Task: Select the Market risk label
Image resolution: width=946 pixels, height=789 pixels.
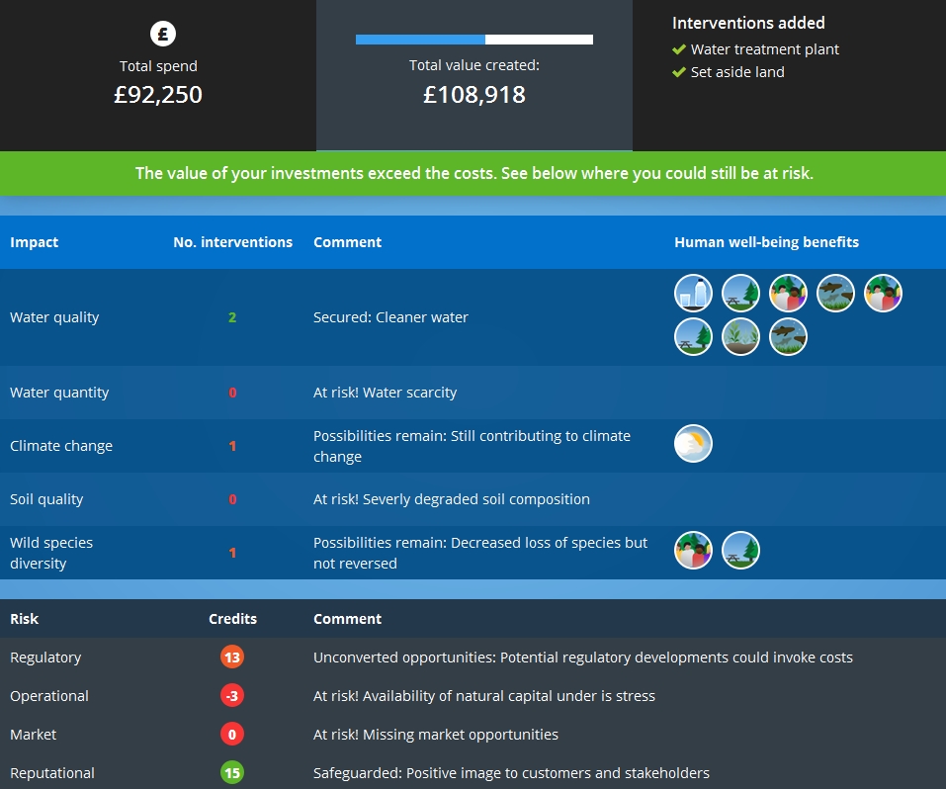Action: click(x=34, y=735)
